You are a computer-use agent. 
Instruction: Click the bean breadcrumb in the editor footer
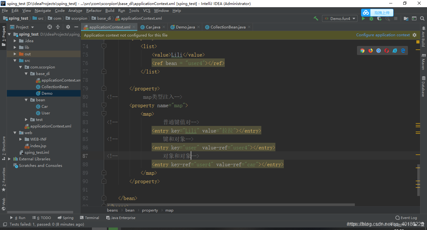(130, 210)
